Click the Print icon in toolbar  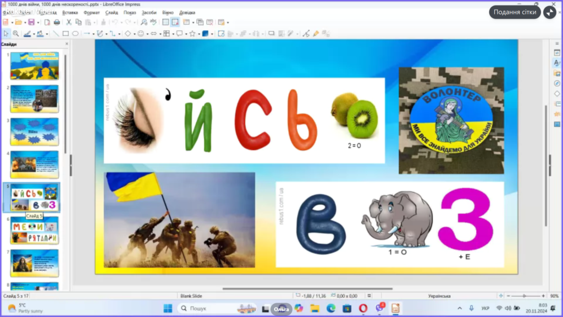point(57,23)
